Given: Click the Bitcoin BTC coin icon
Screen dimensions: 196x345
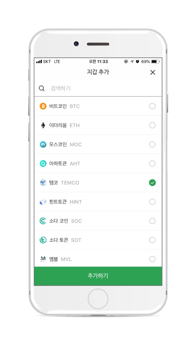Looking at the screenshot, I should [x=43, y=106].
